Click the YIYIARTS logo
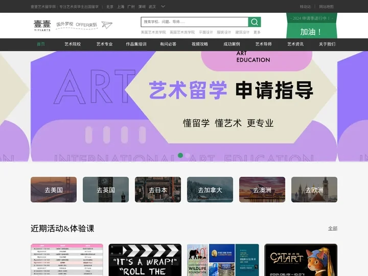 coord(42,26)
